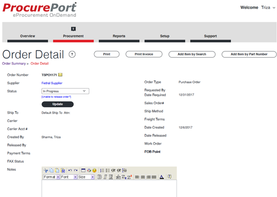Open editor help icon in notes toolbar
The image size is (277, 197).
pos(169,176)
